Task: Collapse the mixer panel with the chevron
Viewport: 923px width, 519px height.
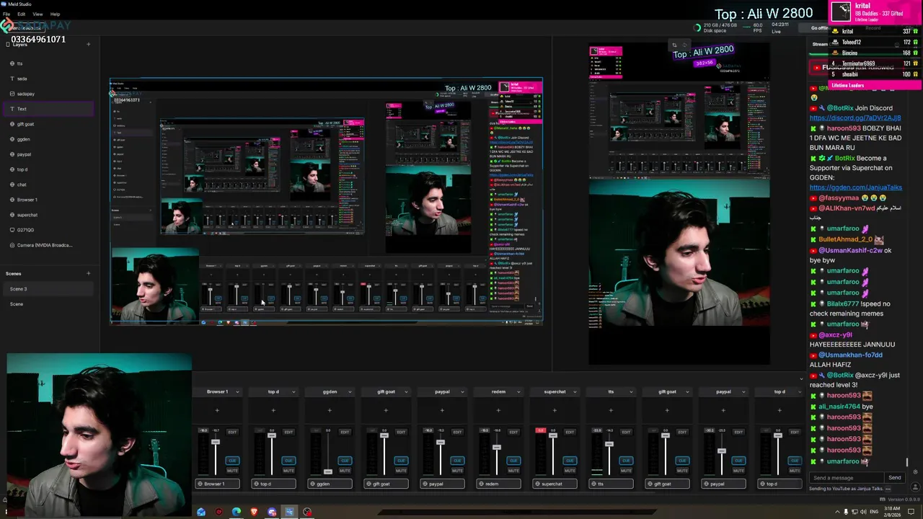Action: pyautogui.click(x=801, y=379)
